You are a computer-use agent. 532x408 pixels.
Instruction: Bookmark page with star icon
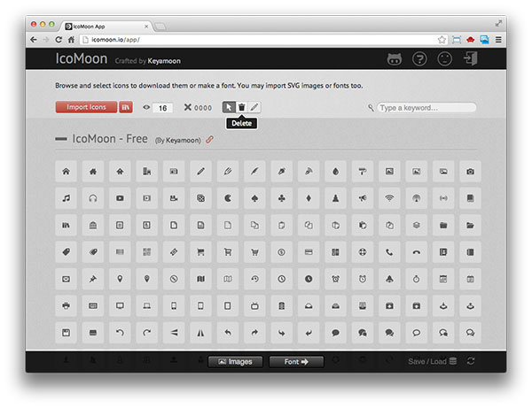442,40
